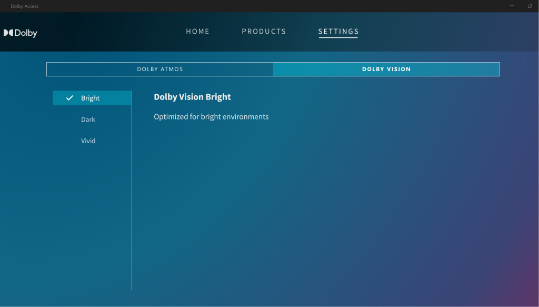This screenshot has width=539, height=307.
Task: Open the Products page
Action: tap(264, 32)
